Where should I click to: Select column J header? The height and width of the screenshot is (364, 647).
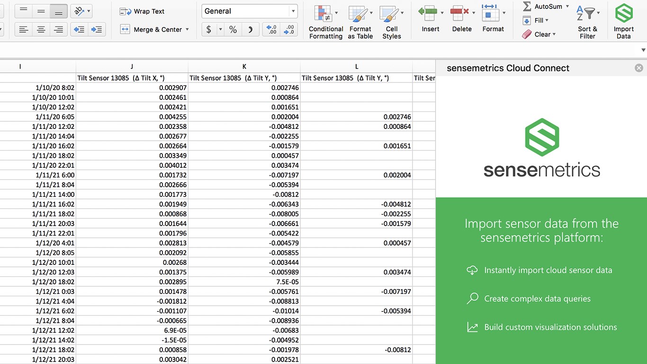[x=132, y=66]
